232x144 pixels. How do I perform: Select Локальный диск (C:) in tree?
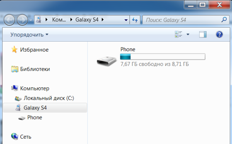49,98
